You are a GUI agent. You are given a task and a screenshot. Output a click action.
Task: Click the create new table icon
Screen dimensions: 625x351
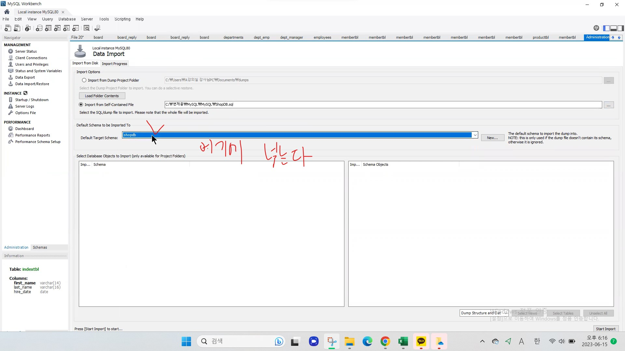[x=48, y=28]
